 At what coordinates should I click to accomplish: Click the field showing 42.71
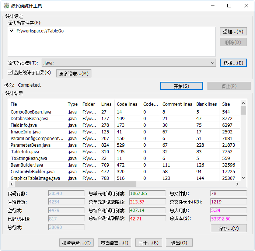[x=147, y=219]
